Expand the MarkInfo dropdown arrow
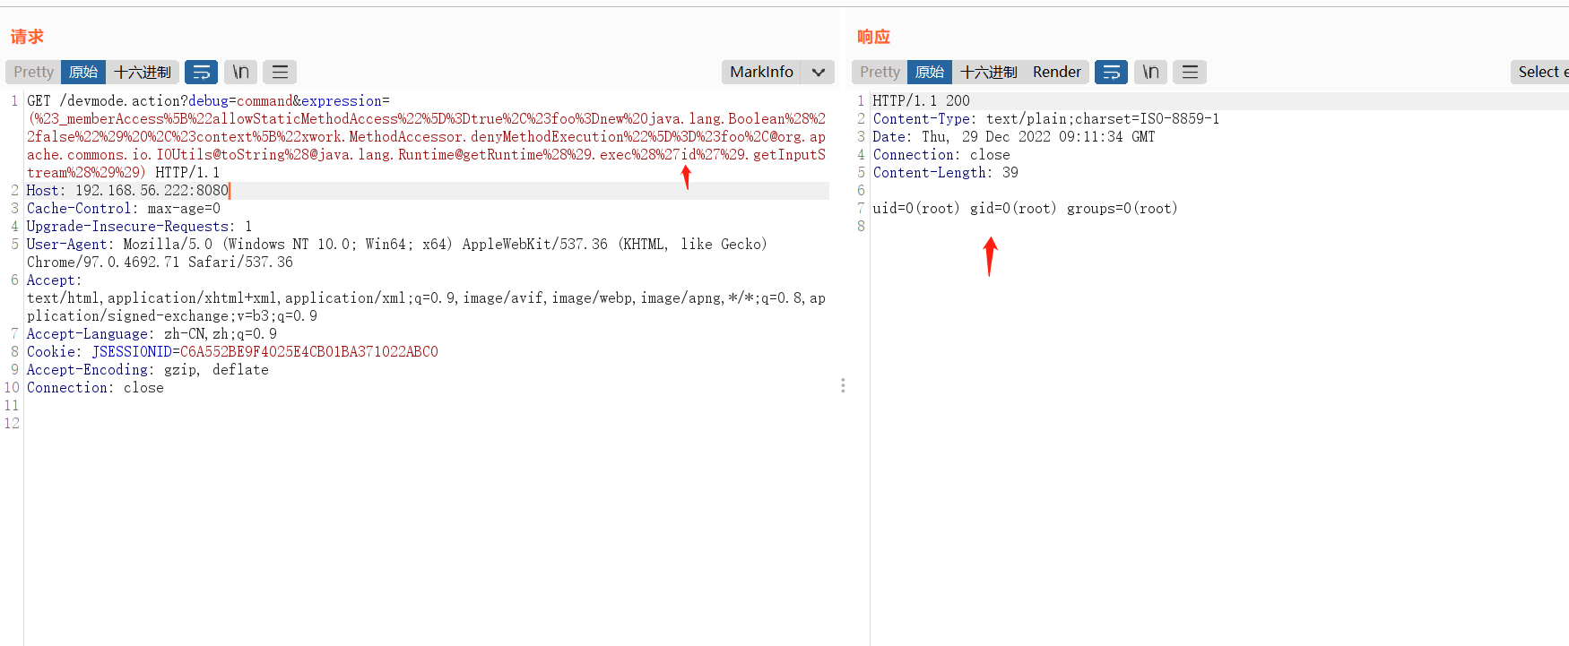 point(818,72)
